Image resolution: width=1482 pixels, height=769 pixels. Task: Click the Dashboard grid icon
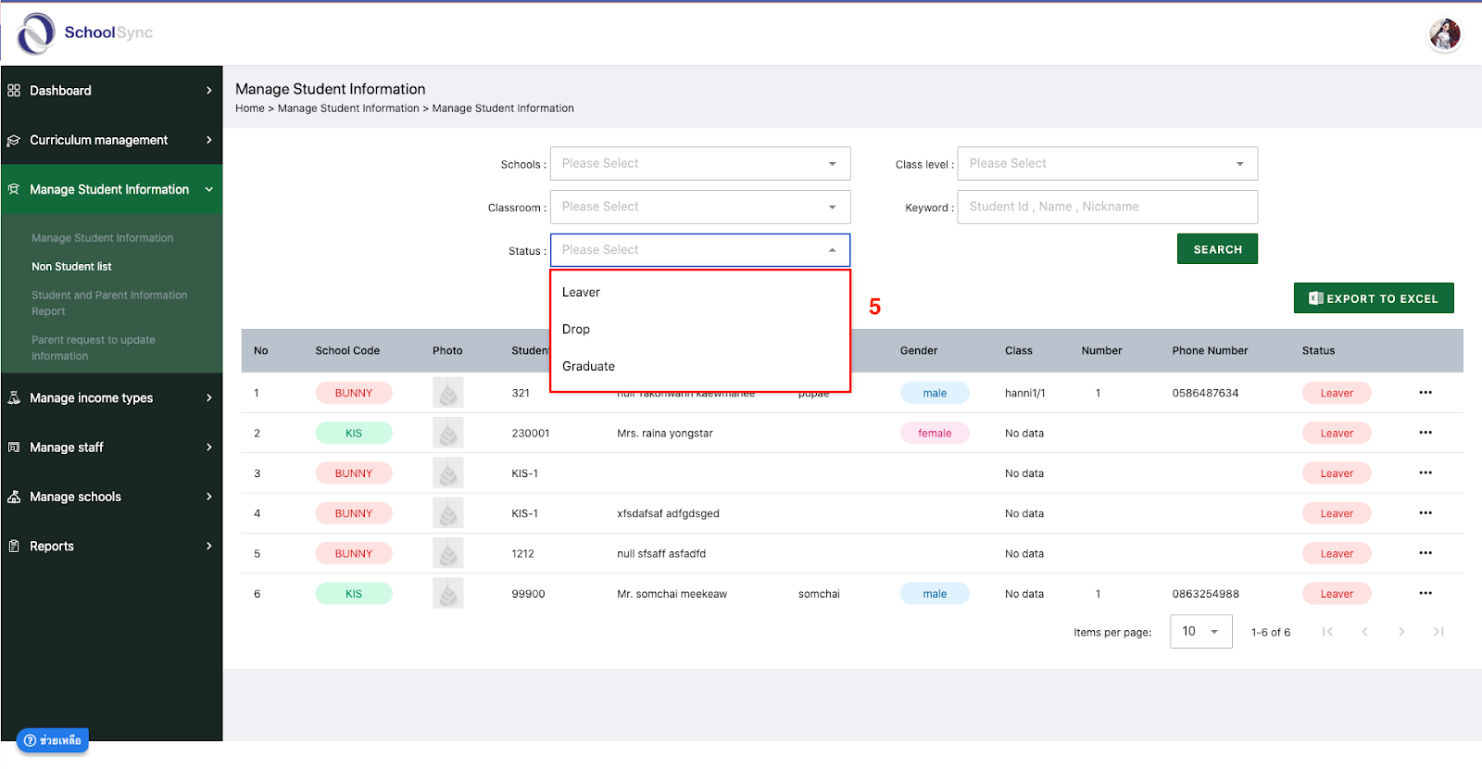coord(14,91)
